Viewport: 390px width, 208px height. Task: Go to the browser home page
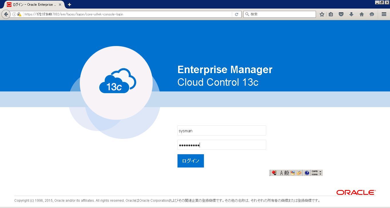[362, 14]
